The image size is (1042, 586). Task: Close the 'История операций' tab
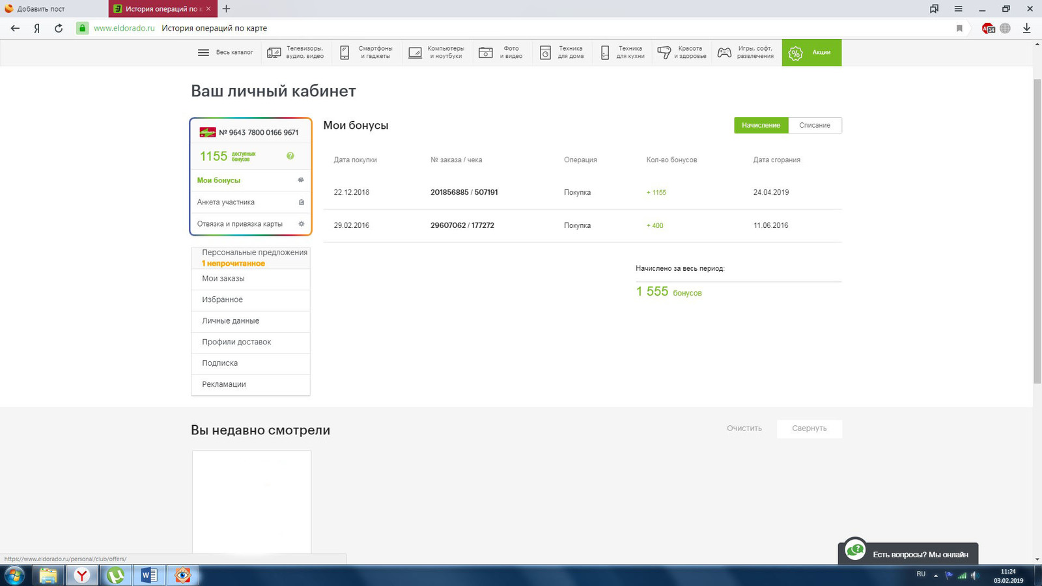[208, 9]
